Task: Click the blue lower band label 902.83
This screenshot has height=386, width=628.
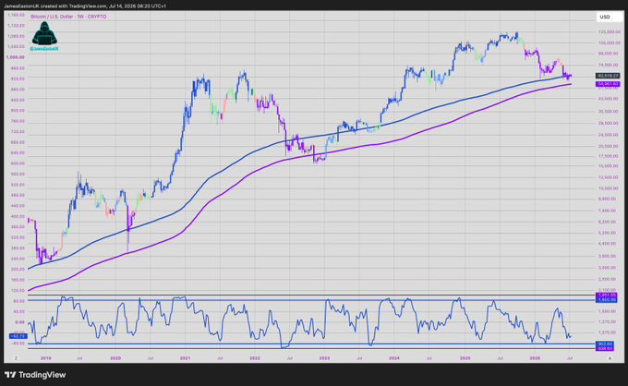Action: tap(605, 344)
